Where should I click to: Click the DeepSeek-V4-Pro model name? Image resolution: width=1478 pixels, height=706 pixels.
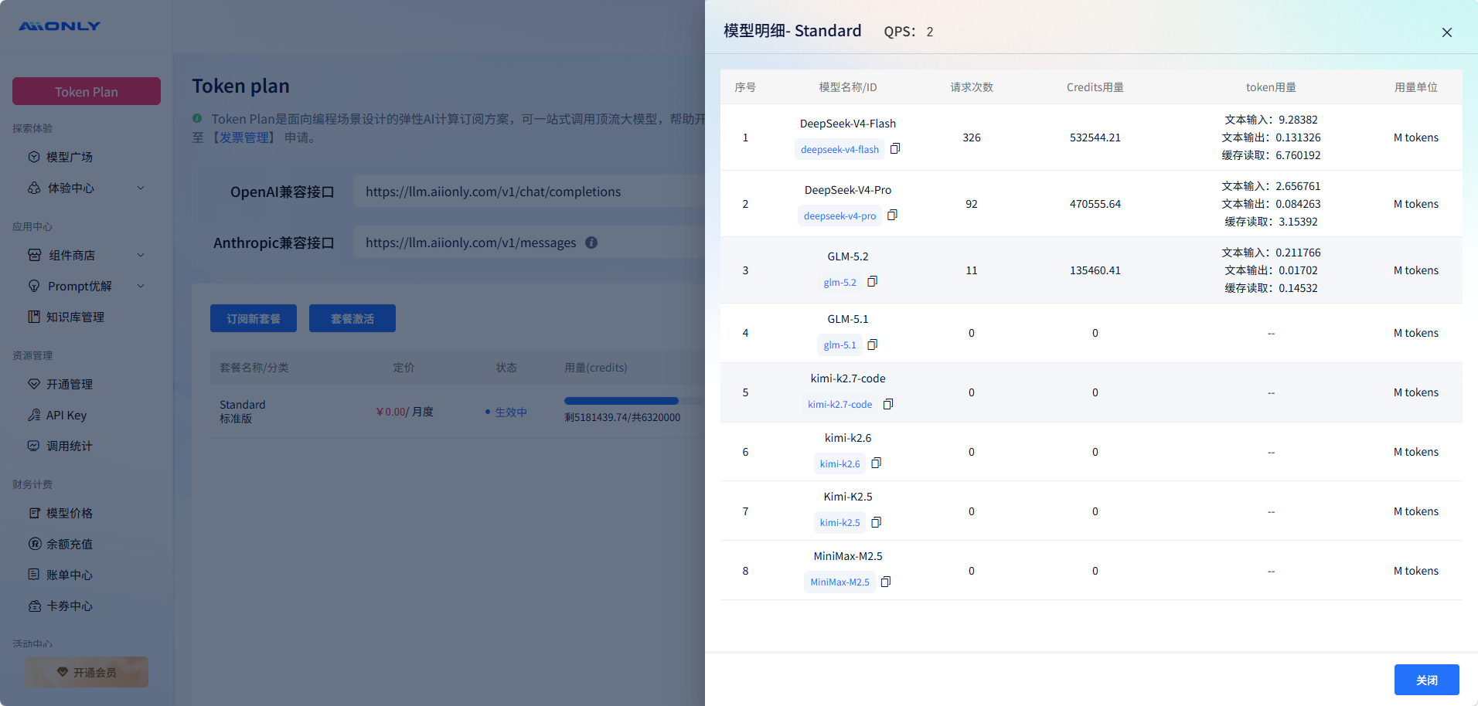pos(847,190)
